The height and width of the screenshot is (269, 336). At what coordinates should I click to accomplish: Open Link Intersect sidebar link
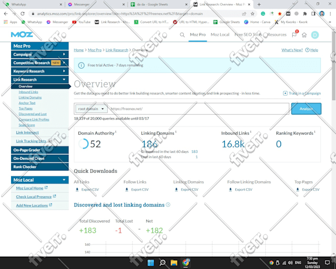point(27,132)
